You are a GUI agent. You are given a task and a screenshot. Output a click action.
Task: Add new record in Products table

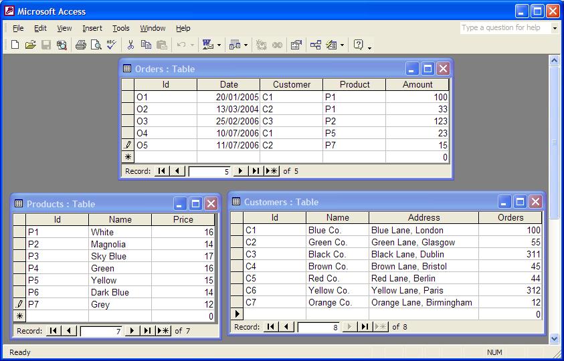[x=164, y=331]
